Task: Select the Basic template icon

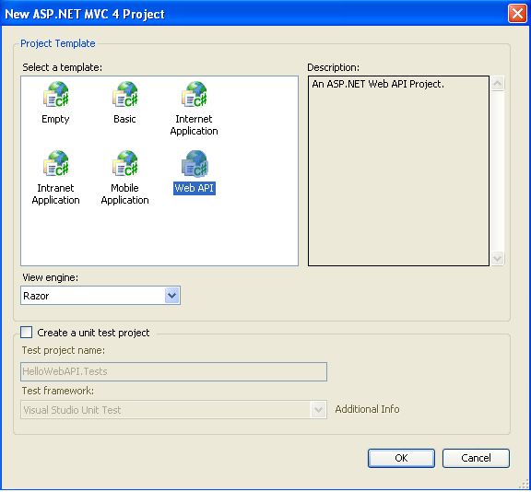Action: coord(125,94)
